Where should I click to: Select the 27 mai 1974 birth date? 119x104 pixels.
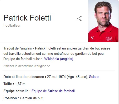(x=56, y=77)
